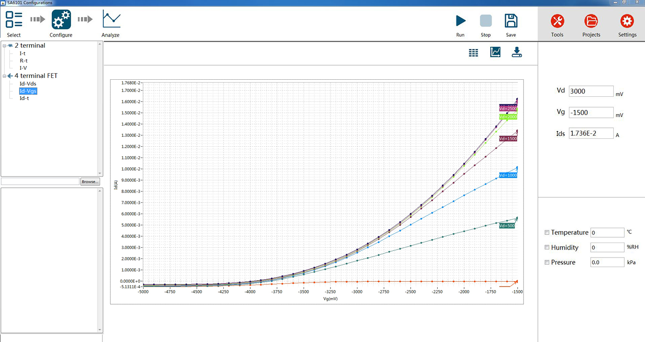Click the Vd=2000 curve label
Viewport: 645px width, 342px height.
(508, 117)
